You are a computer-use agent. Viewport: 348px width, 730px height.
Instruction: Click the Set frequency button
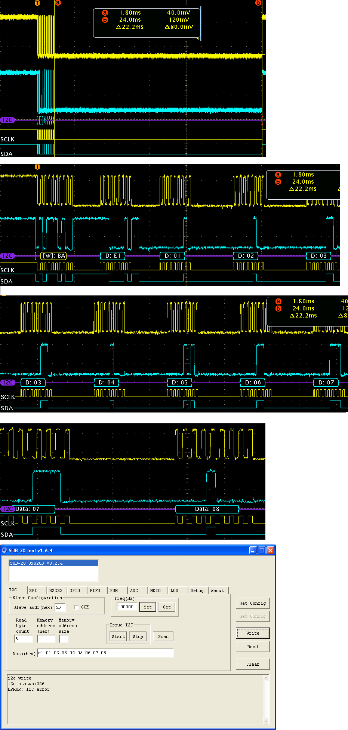coord(148,607)
